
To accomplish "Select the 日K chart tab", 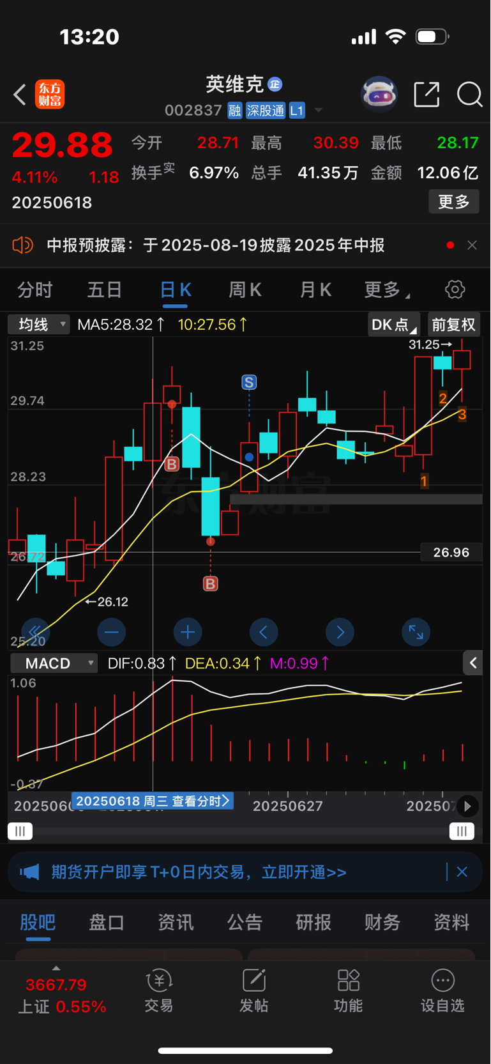I will tap(176, 290).
